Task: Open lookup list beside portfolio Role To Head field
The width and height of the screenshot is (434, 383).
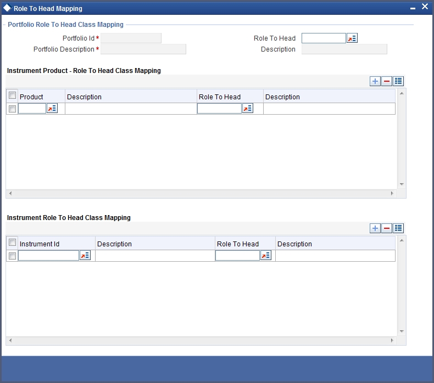Action: pyautogui.click(x=352, y=38)
